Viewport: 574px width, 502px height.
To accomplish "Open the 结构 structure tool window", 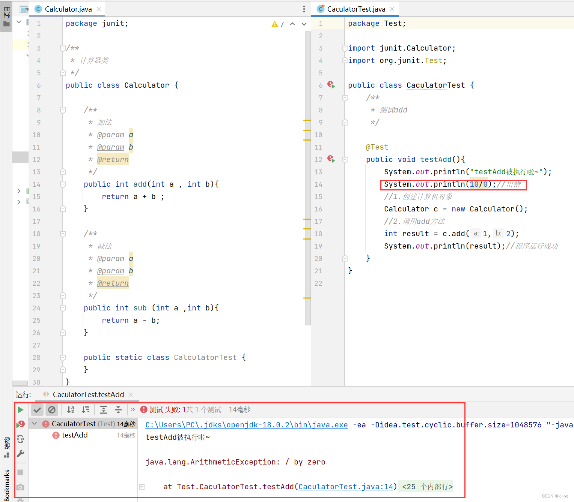I will 6,447.
